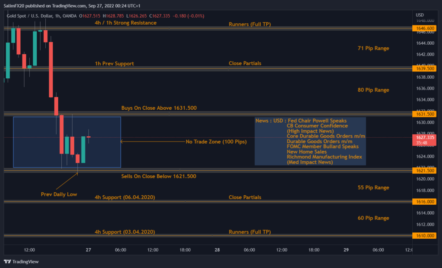The width and height of the screenshot is (442, 268).
Task: Click the TradingView logo in the bottom corner
Action: pos(22,261)
